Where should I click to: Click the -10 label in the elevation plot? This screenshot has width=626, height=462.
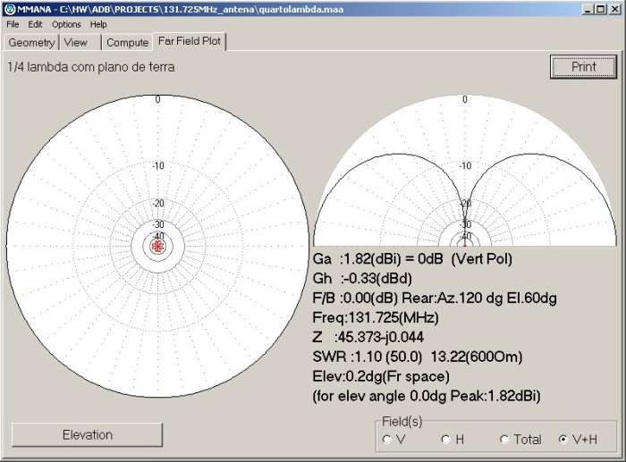point(466,165)
